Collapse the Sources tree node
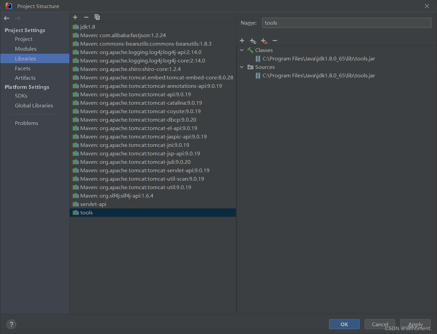This screenshot has width=437, height=334. (242, 67)
